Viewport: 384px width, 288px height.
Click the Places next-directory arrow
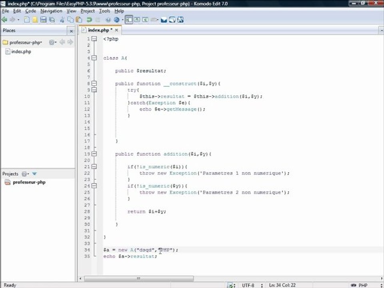(x=70, y=42)
